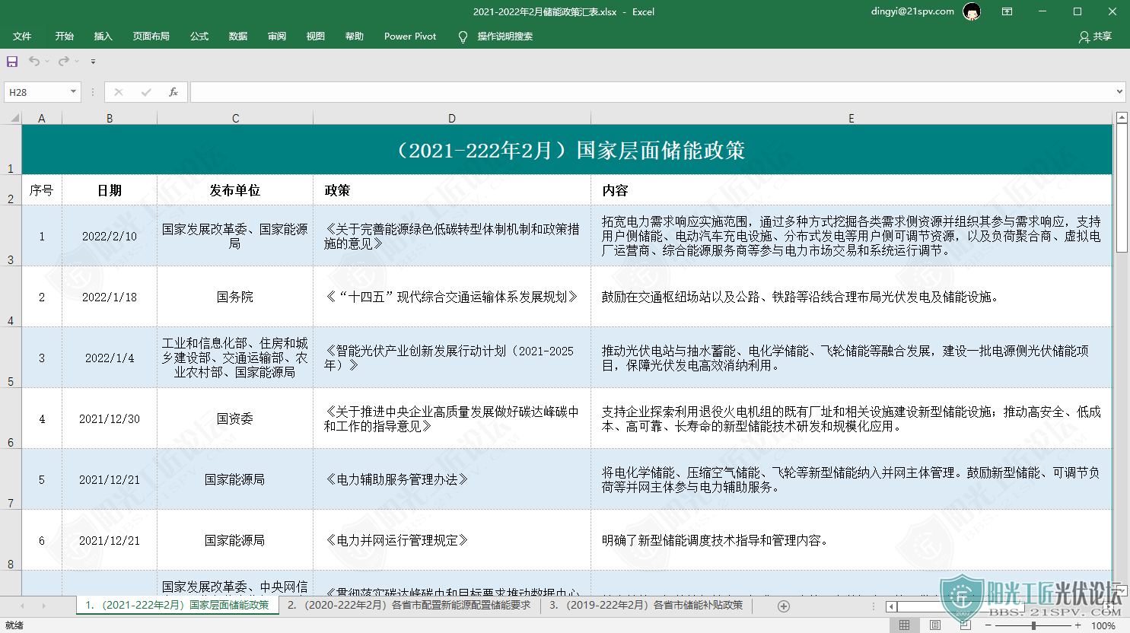Add a new sheet with plus icon

tap(784, 606)
